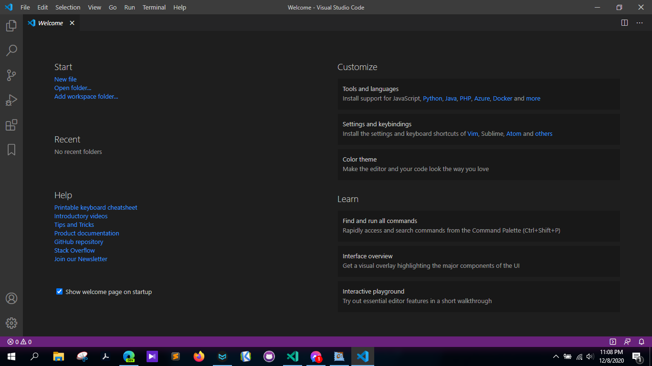The width and height of the screenshot is (652, 366).
Task: Click Join our Newsletter link
Action: [x=81, y=259]
